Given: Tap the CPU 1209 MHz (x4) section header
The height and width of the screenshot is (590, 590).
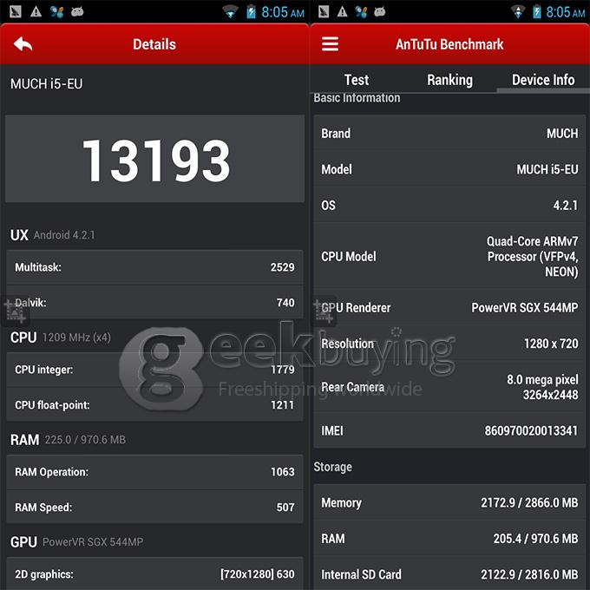Looking at the screenshot, I should point(60,338).
